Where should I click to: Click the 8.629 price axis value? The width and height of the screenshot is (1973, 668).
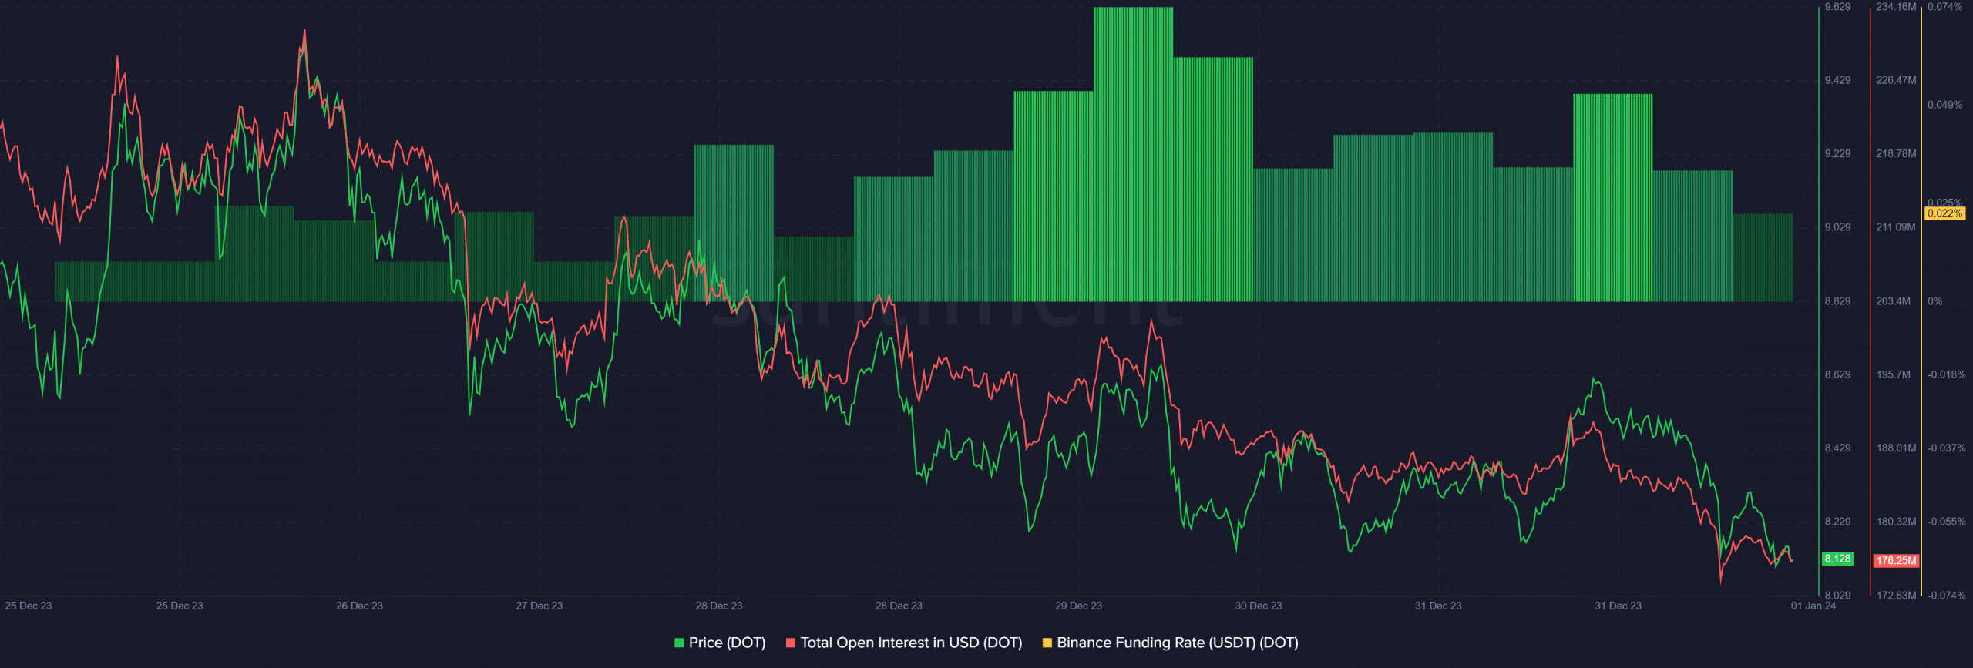(x=1837, y=374)
